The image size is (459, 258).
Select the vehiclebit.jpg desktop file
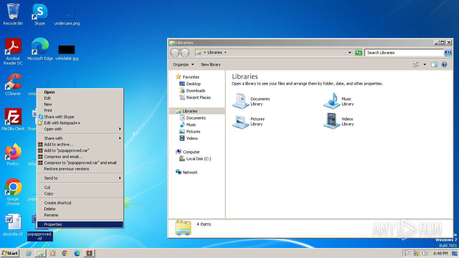point(67,52)
